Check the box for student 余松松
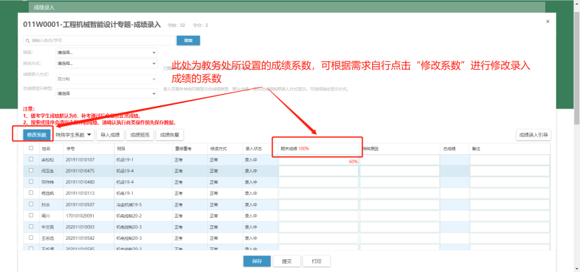Image resolution: width=580 pixels, height=272 pixels. [x=32, y=159]
